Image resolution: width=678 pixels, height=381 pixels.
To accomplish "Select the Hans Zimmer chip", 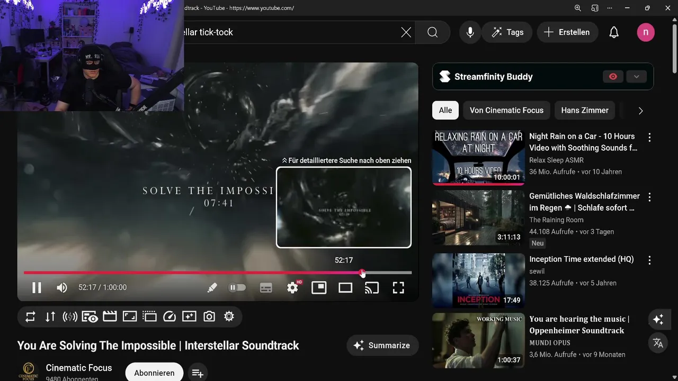I will (585, 110).
